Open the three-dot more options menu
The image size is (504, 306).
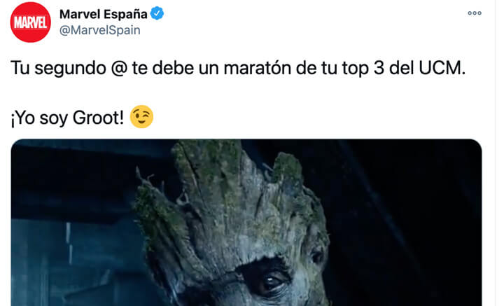tap(475, 13)
